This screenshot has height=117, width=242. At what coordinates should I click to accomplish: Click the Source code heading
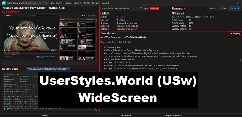[10, 69]
